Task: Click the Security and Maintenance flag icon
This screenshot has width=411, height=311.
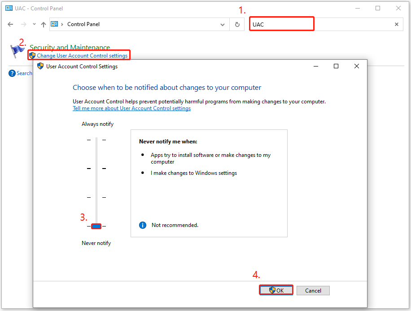Action: pos(17,51)
